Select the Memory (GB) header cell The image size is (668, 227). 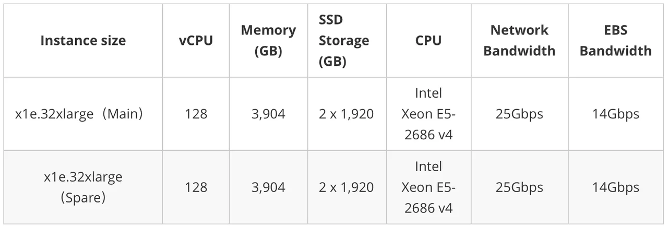tap(268, 41)
